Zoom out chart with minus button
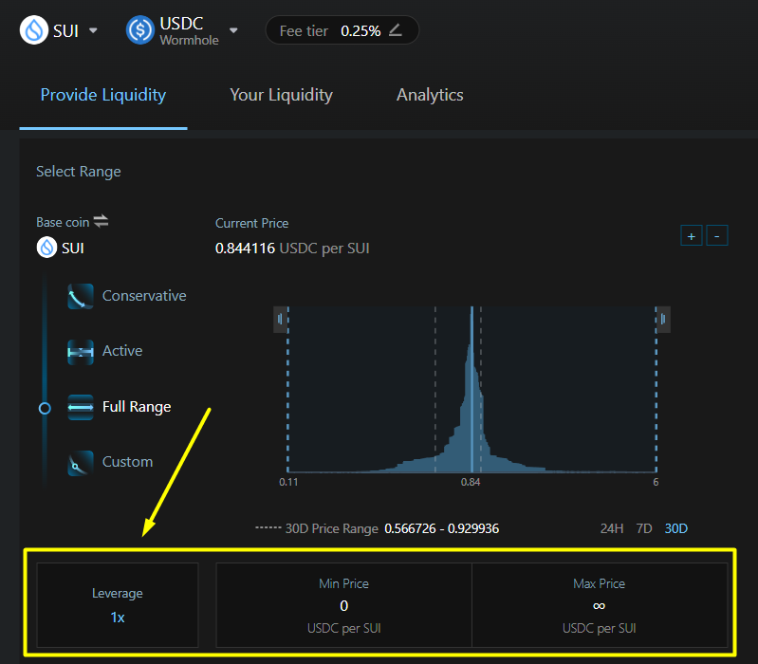Viewport: 758px width, 664px height. coord(717,235)
